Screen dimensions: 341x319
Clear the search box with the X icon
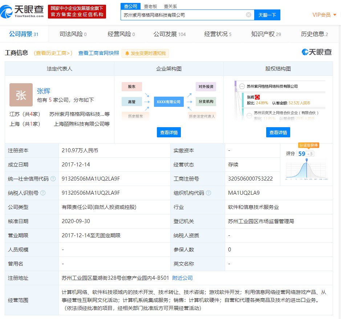[248, 15]
